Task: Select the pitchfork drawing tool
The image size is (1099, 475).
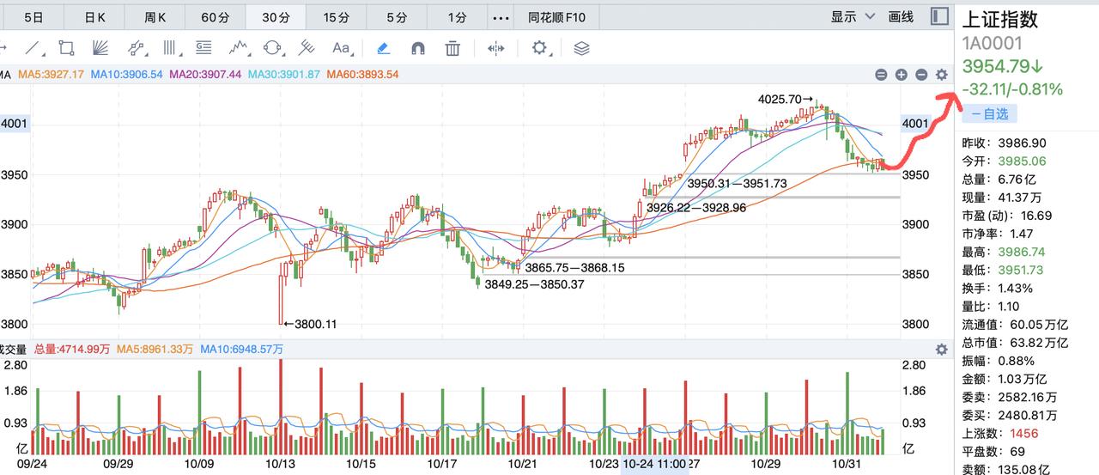Action: click(x=307, y=48)
